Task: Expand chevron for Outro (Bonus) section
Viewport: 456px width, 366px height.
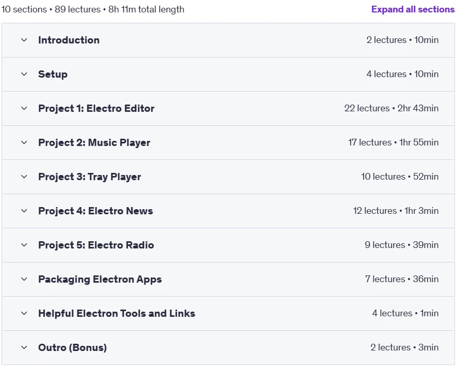Action: tap(24, 347)
